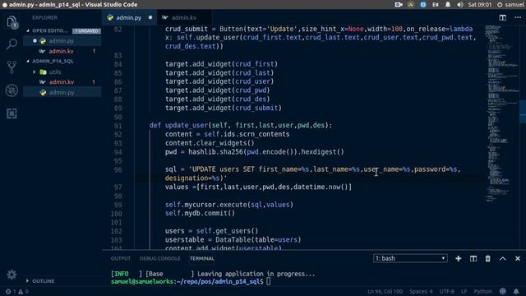526x296 pixels.
Task: Click 'users = self.get_users()' line
Action: click(x=212, y=231)
